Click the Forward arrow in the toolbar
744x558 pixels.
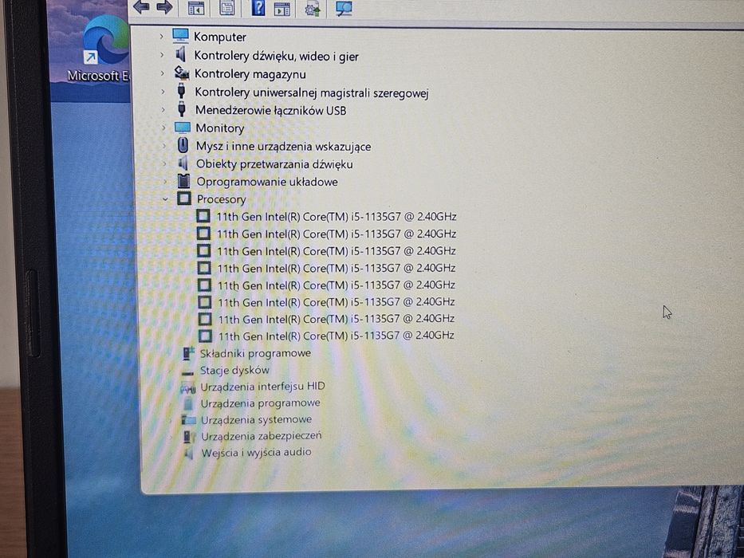click(x=164, y=6)
